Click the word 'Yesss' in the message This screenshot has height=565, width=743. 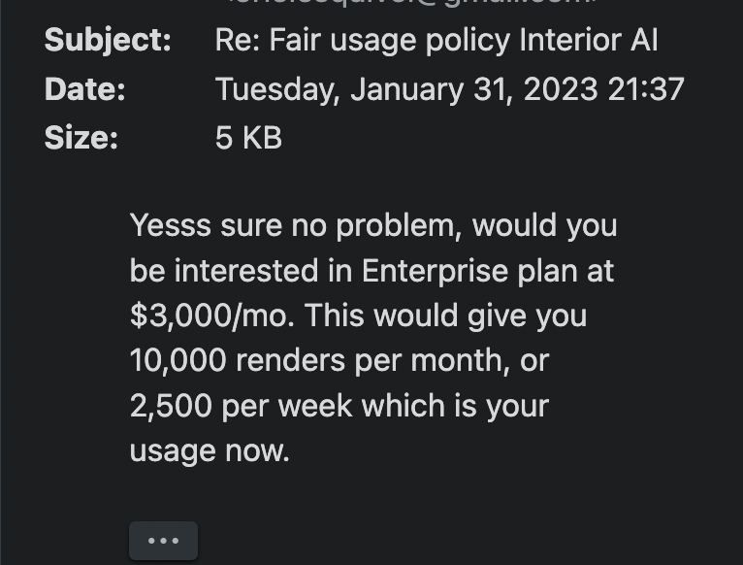171,225
